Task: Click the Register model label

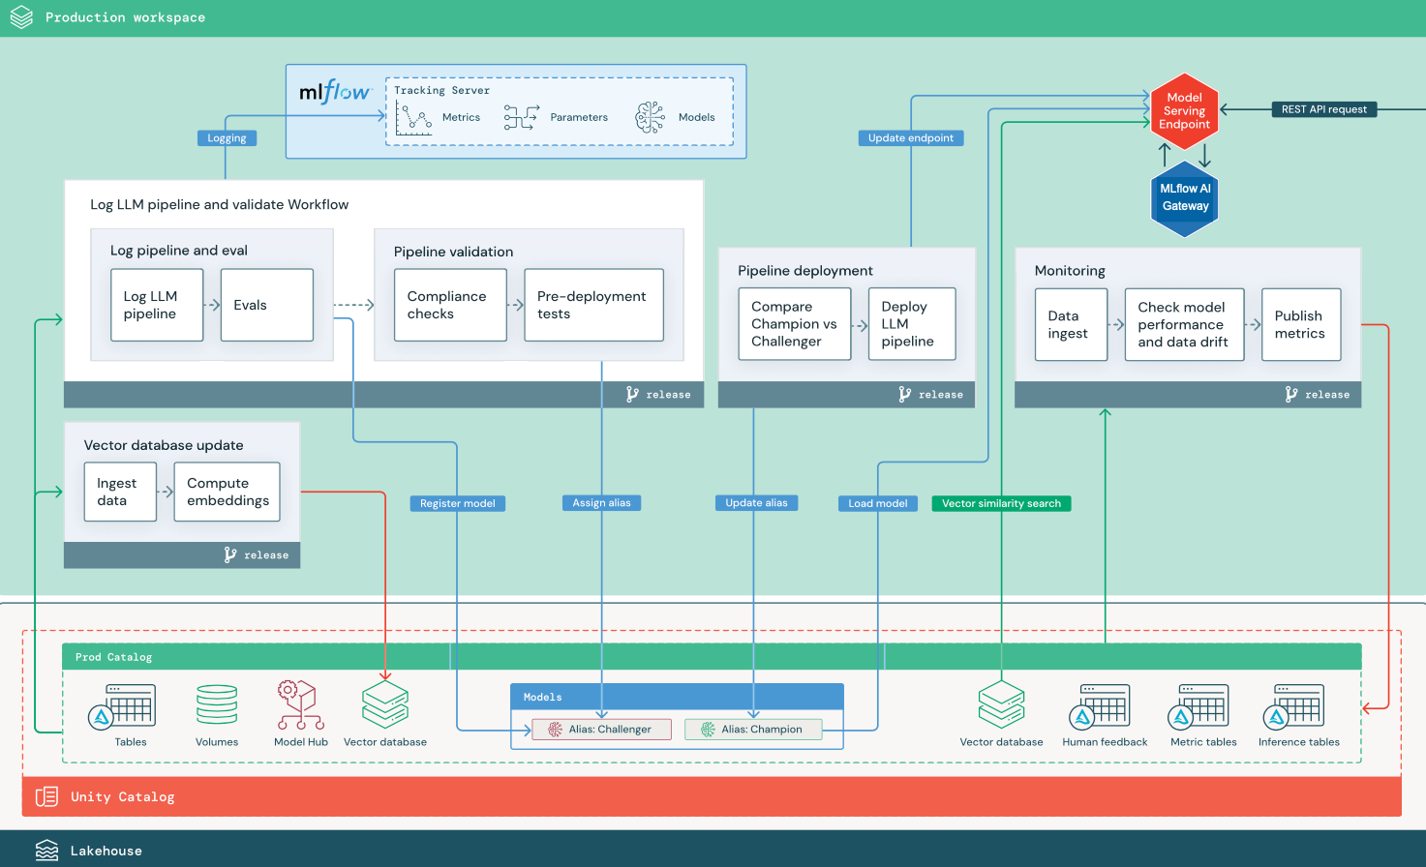Action: (x=457, y=503)
